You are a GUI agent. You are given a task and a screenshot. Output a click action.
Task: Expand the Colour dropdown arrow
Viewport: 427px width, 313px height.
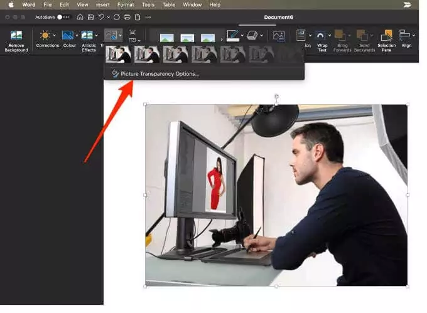point(77,36)
